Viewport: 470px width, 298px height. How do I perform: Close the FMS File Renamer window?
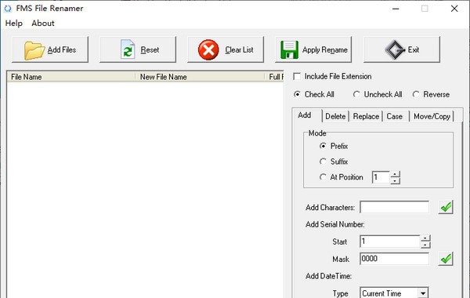click(x=454, y=9)
